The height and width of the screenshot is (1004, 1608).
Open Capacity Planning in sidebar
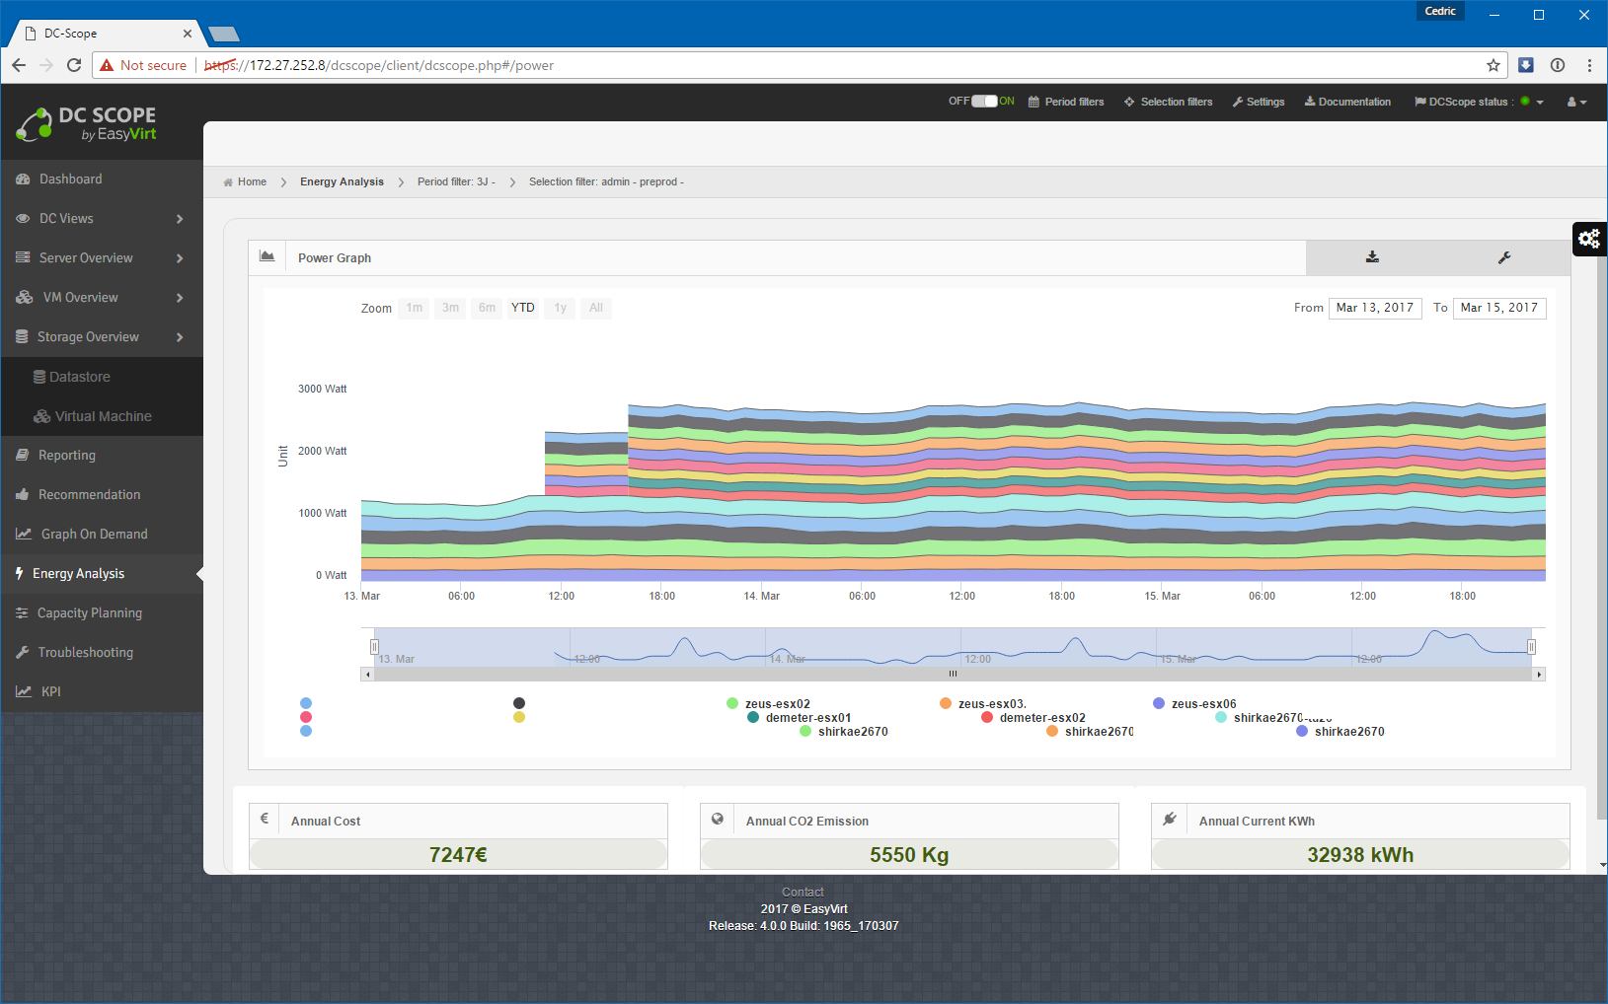pos(90,613)
